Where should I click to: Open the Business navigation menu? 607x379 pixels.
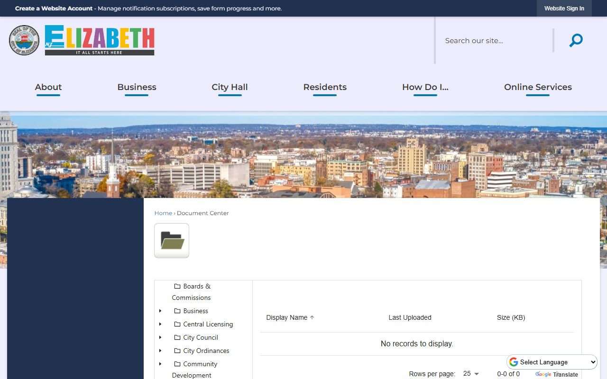137,87
